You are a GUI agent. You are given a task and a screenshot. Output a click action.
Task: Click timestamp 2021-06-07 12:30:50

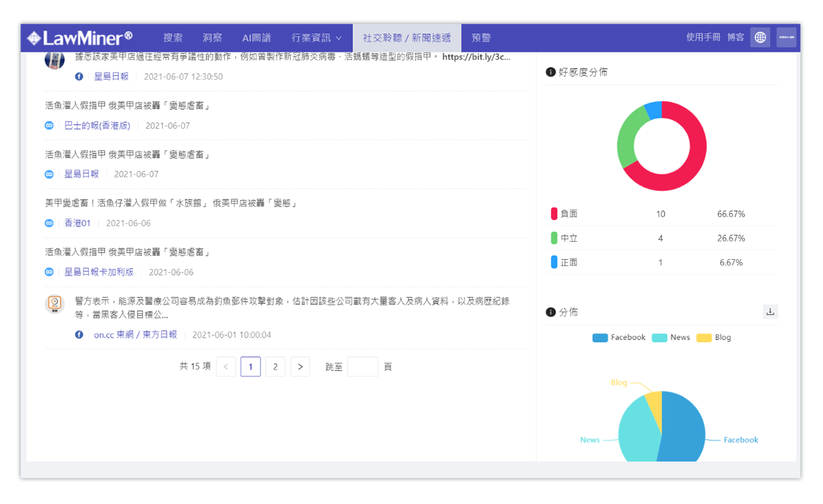point(183,76)
